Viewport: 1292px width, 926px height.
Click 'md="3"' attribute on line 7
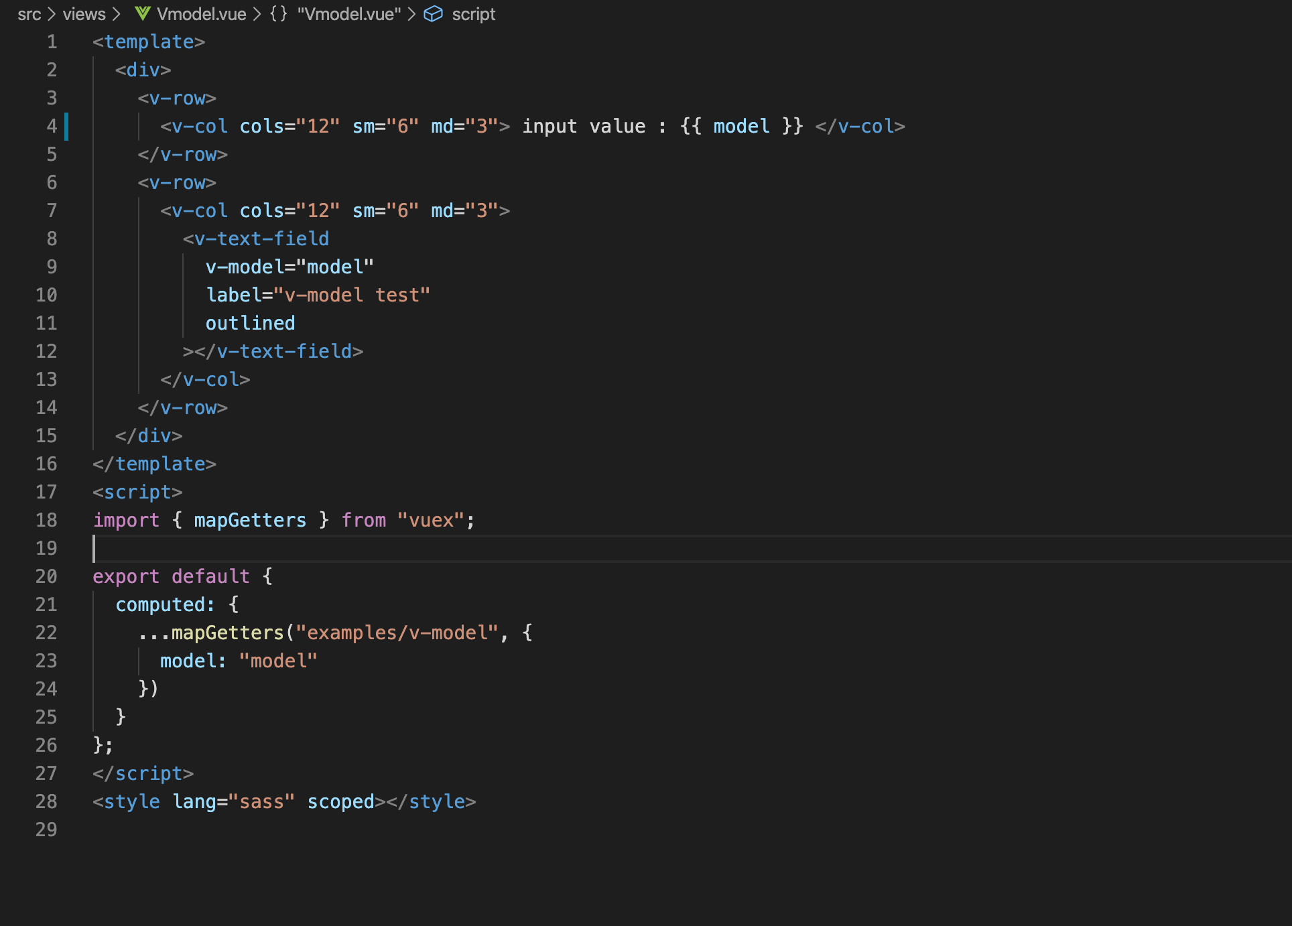pos(464,211)
